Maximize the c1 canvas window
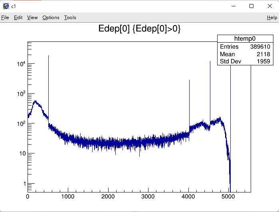Image resolution: width=279 pixels, height=212 pixels. pyautogui.click(x=251, y=6)
